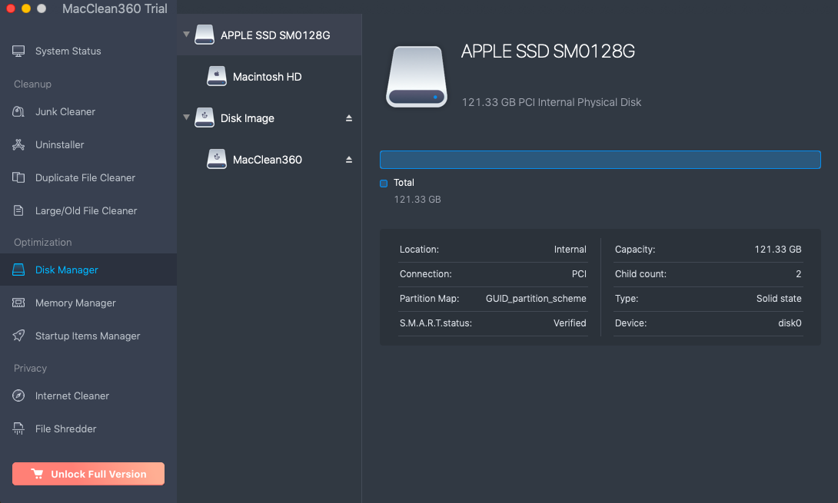
Task: Switch to Large/Old File Cleaner
Action: pos(88,211)
